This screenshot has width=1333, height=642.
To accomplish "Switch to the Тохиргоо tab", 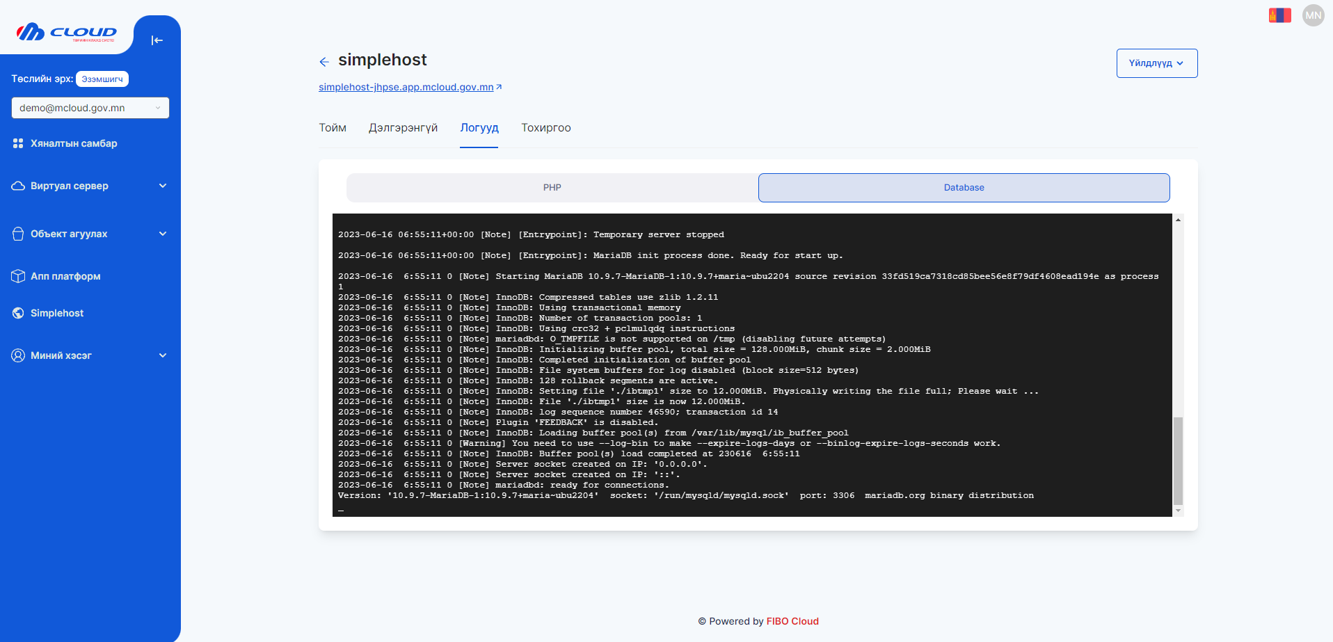I will coord(545,128).
